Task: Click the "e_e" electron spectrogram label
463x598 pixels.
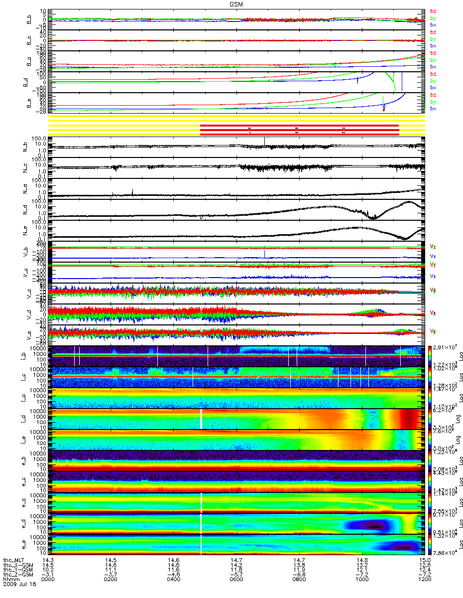Action: coord(25,545)
